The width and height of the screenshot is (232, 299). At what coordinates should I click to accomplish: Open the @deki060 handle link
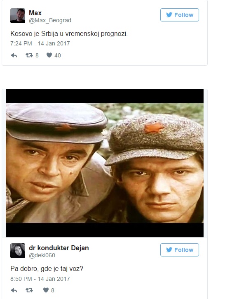(42, 255)
